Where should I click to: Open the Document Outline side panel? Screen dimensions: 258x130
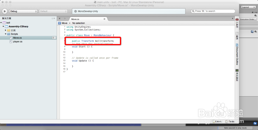click(237, 54)
